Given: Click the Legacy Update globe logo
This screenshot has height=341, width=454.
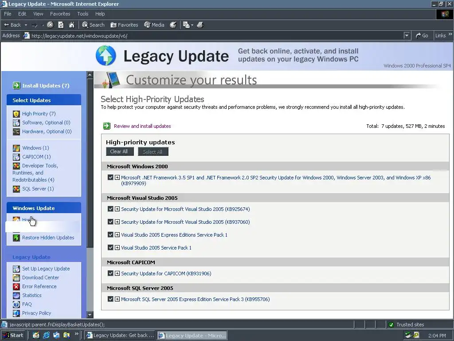Looking at the screenshot, I should [x=106, y=56].
